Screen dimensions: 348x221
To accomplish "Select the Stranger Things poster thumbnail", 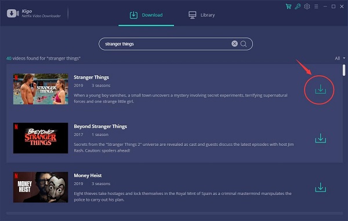I will [x=41, y=89].
